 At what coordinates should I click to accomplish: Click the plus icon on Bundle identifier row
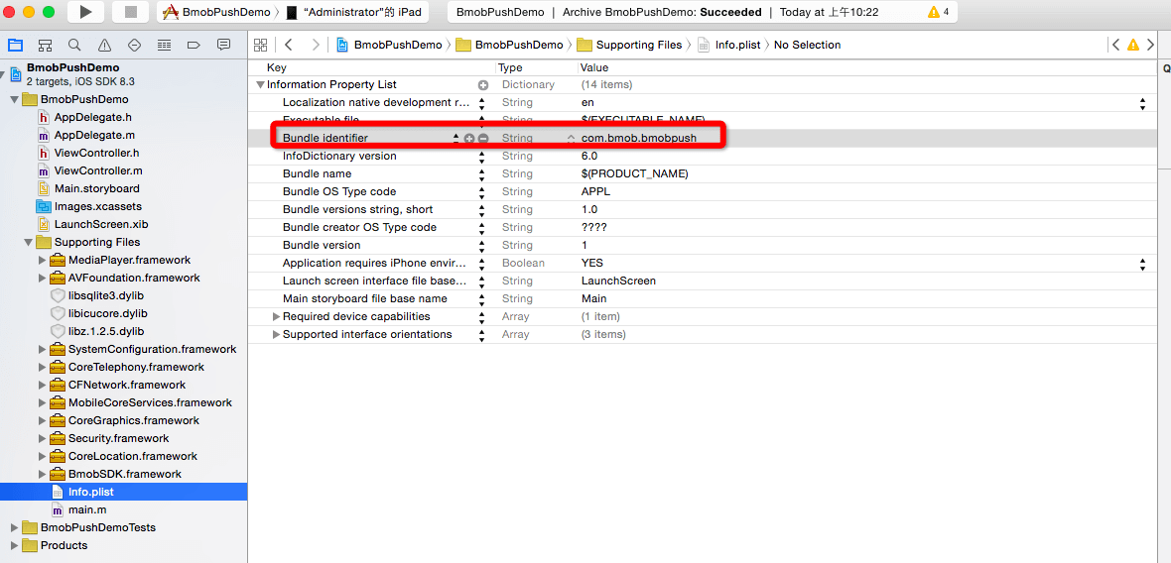click(x=469, y=138)
